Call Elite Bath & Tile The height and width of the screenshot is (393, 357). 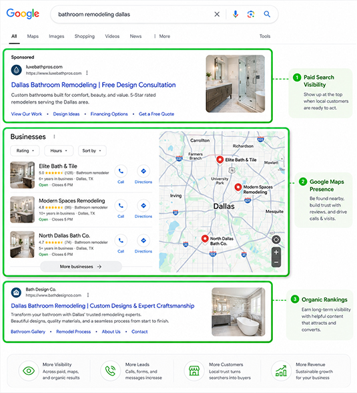[121, 174]
